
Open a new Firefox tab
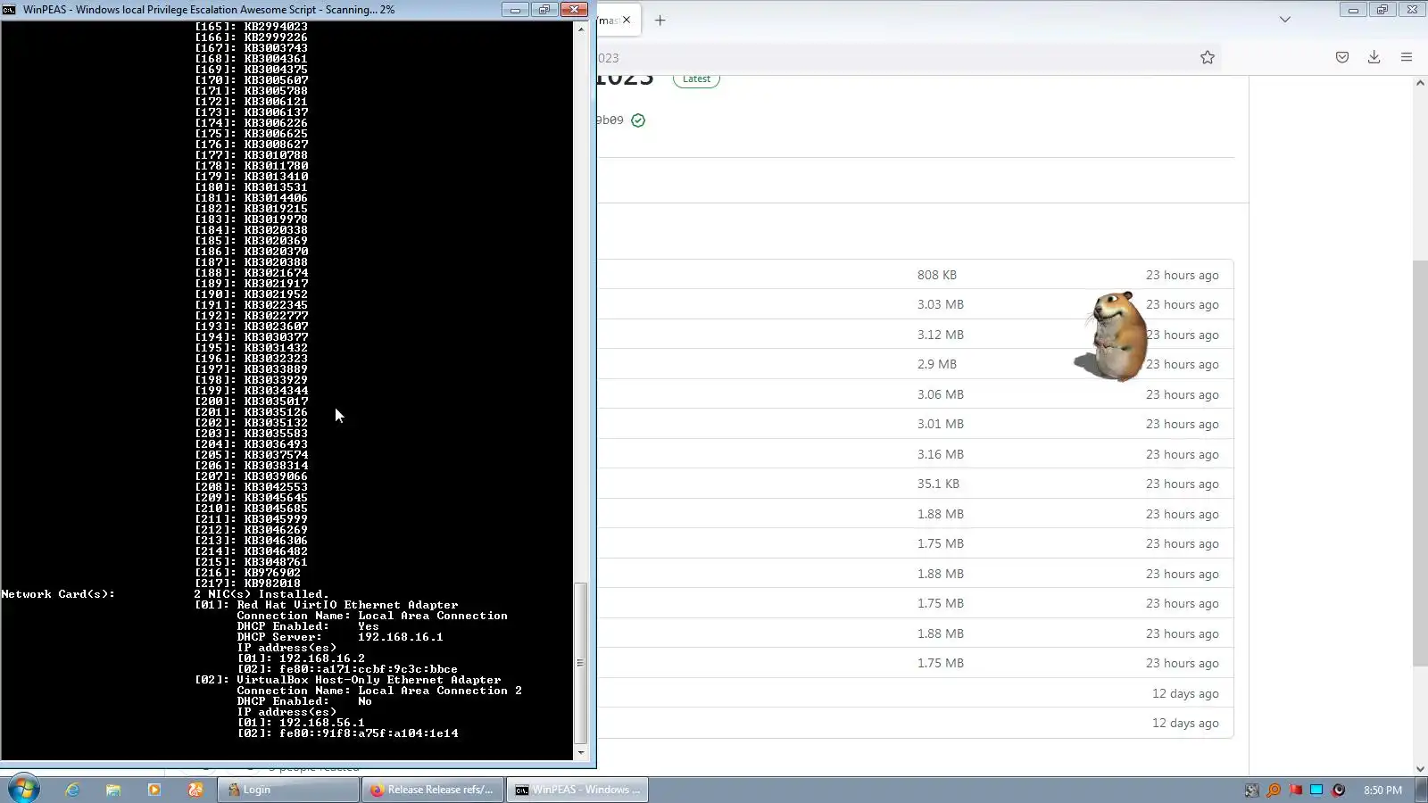coord(660,20)
